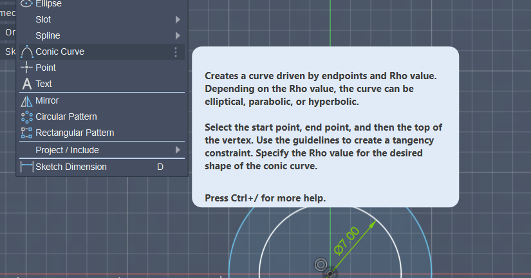Select the Point tool icon
Viewport: 531px width, 278px height.
pos(26,68)
